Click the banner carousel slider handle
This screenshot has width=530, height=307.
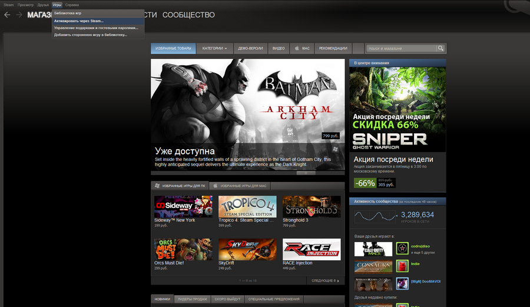click(306, 173)
